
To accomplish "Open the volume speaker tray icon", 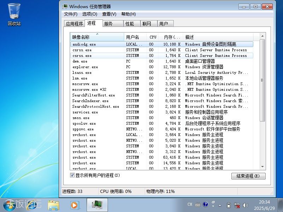I will [245, 205].
